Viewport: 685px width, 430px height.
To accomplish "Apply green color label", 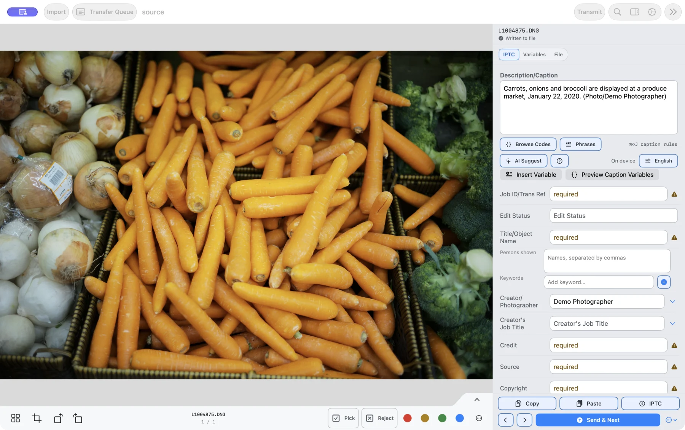I will 442,418.
